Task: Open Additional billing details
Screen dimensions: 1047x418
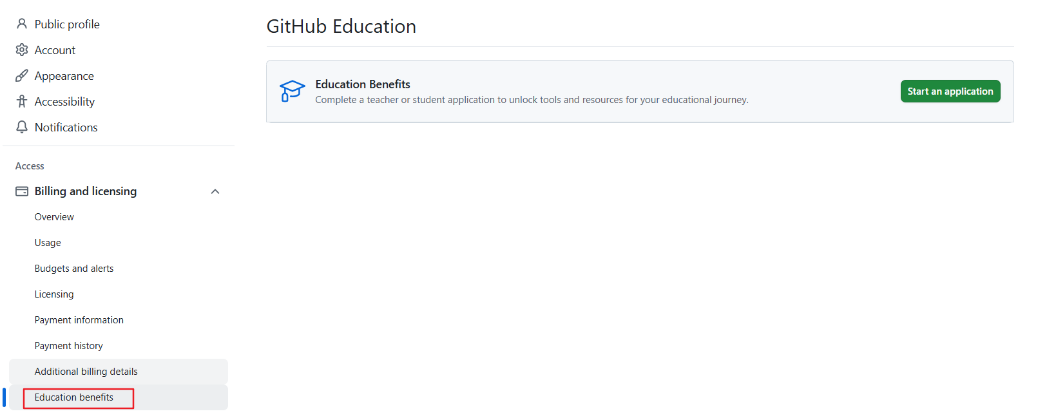Action: pyautogui.click(x=86, y=372)
